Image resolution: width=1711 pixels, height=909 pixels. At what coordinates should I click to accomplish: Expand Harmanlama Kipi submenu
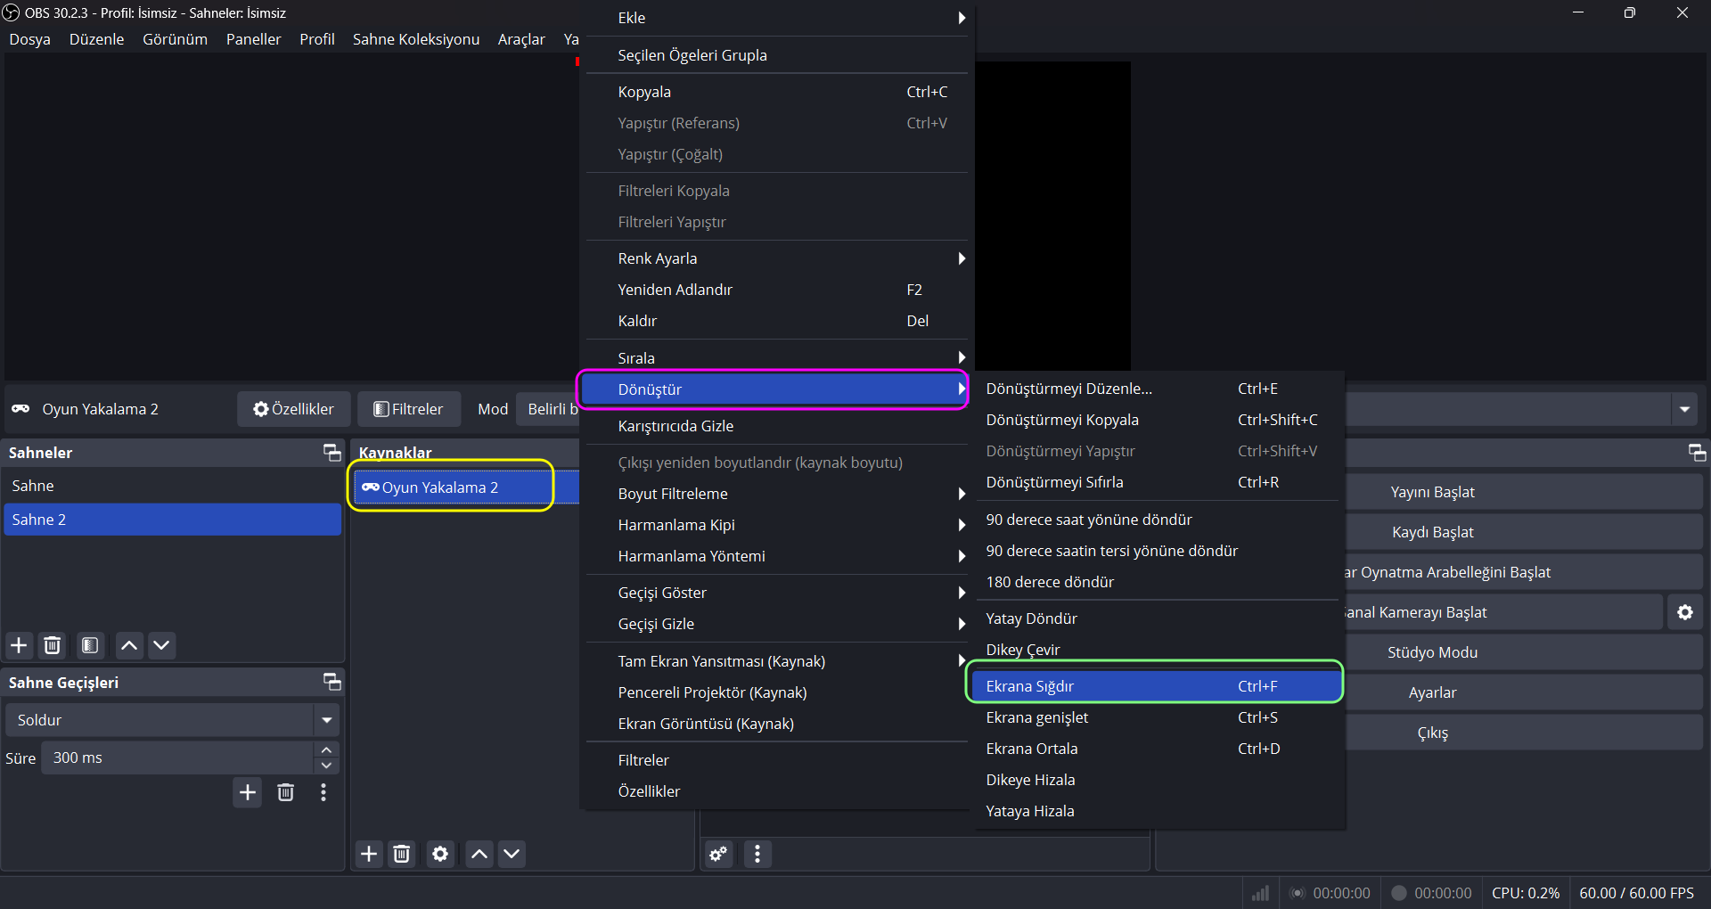click(777, 525)
